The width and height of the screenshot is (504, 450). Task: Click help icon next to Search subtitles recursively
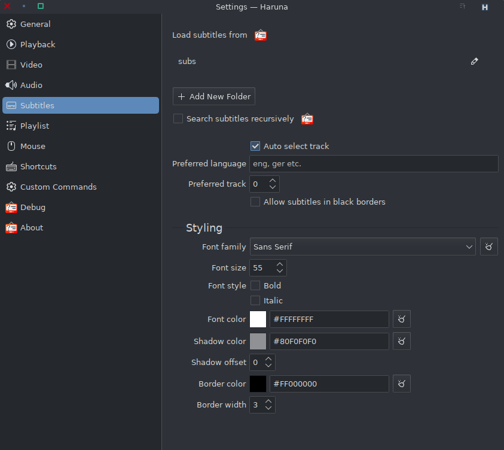coord(307,119)
